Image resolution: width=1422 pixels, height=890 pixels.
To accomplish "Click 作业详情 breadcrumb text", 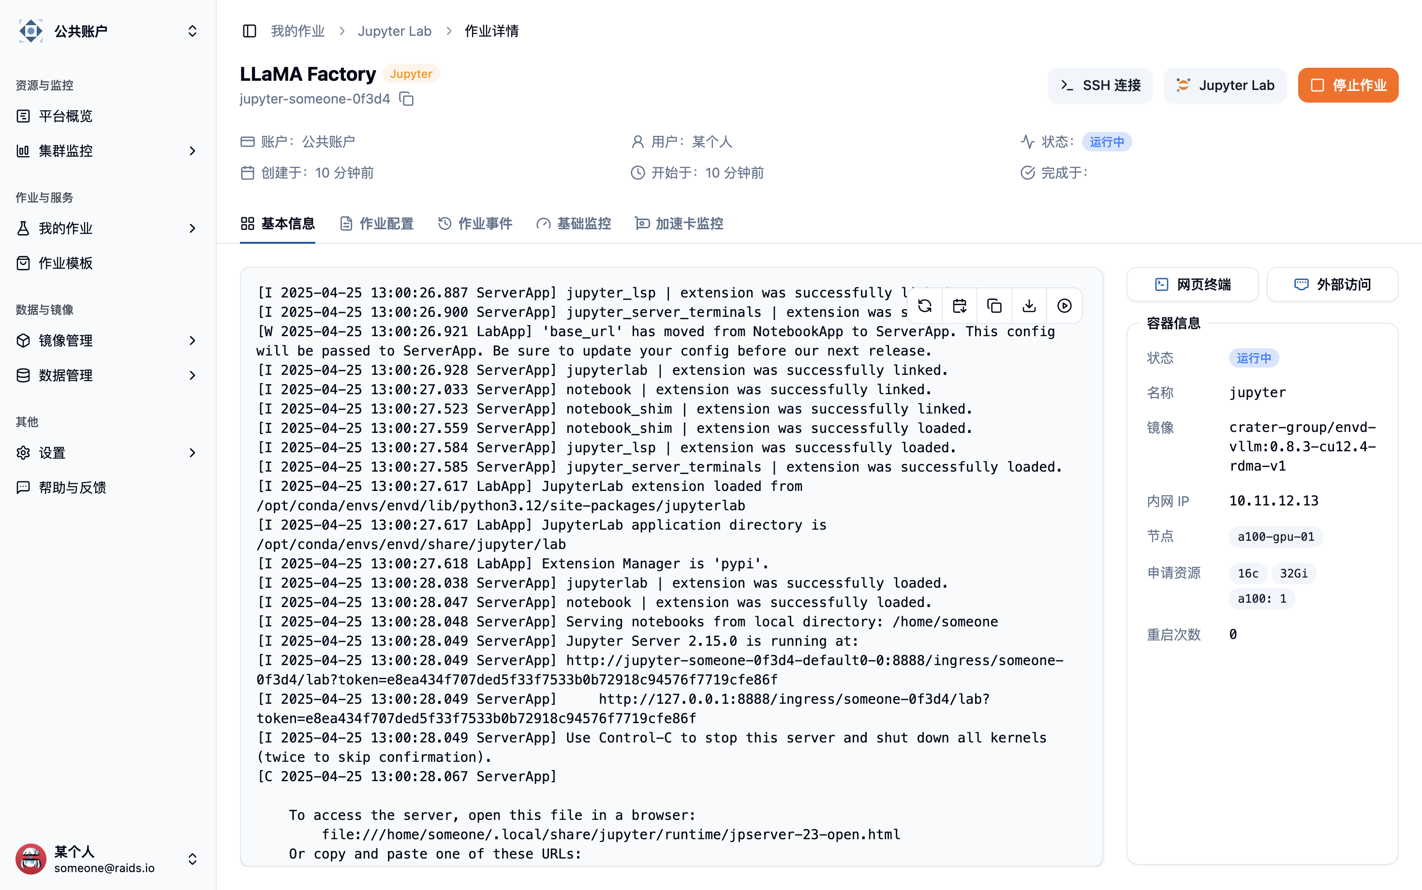I will [491, 30].
